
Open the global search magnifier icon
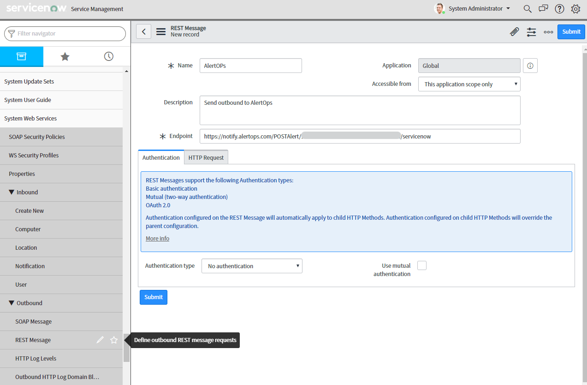(x=528, y=9)
